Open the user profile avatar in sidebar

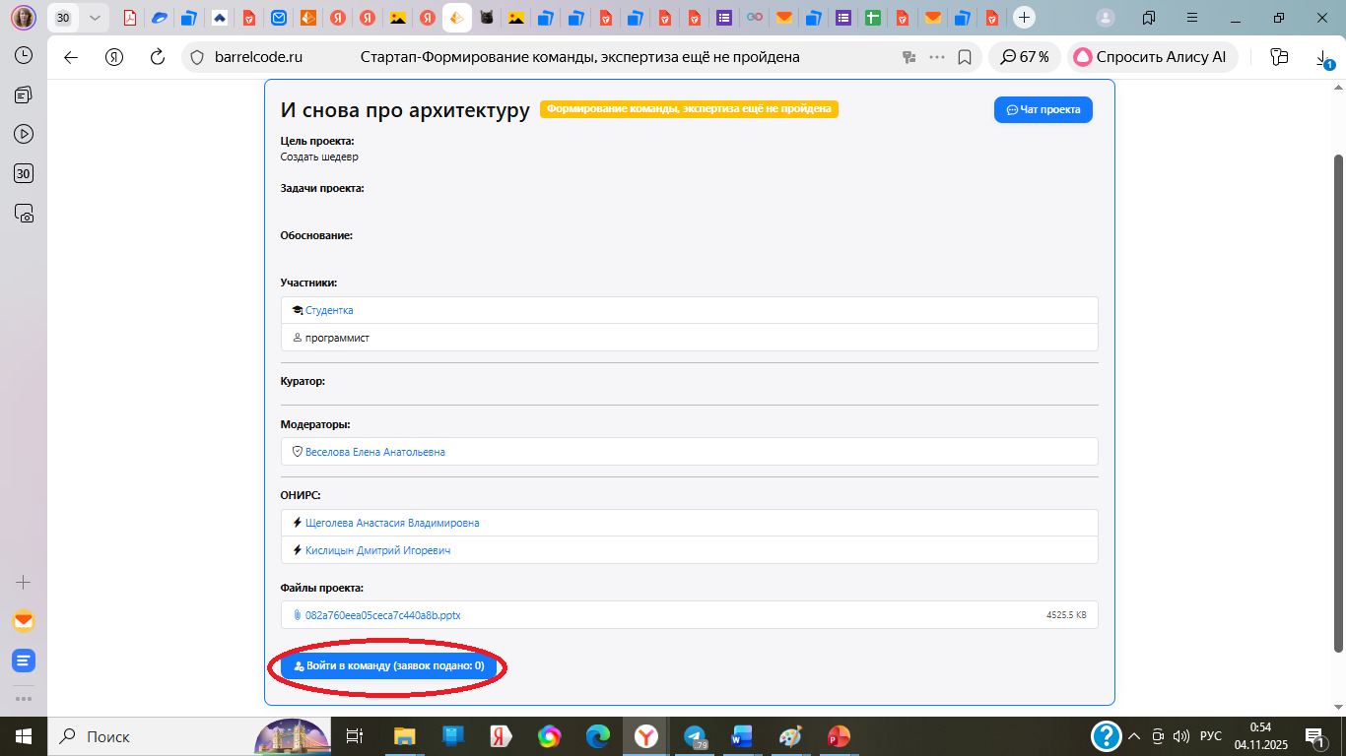pos(24,18)
